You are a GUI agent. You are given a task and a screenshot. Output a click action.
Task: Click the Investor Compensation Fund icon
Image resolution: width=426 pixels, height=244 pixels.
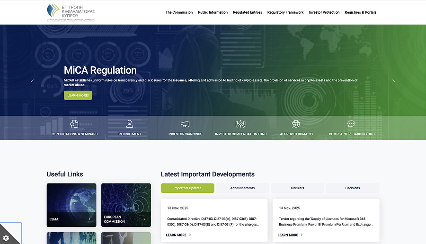(240, 124)
